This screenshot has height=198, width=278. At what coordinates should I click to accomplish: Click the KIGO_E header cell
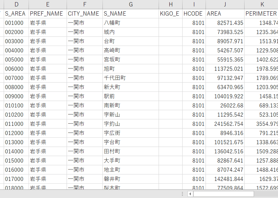click(171, 13)
